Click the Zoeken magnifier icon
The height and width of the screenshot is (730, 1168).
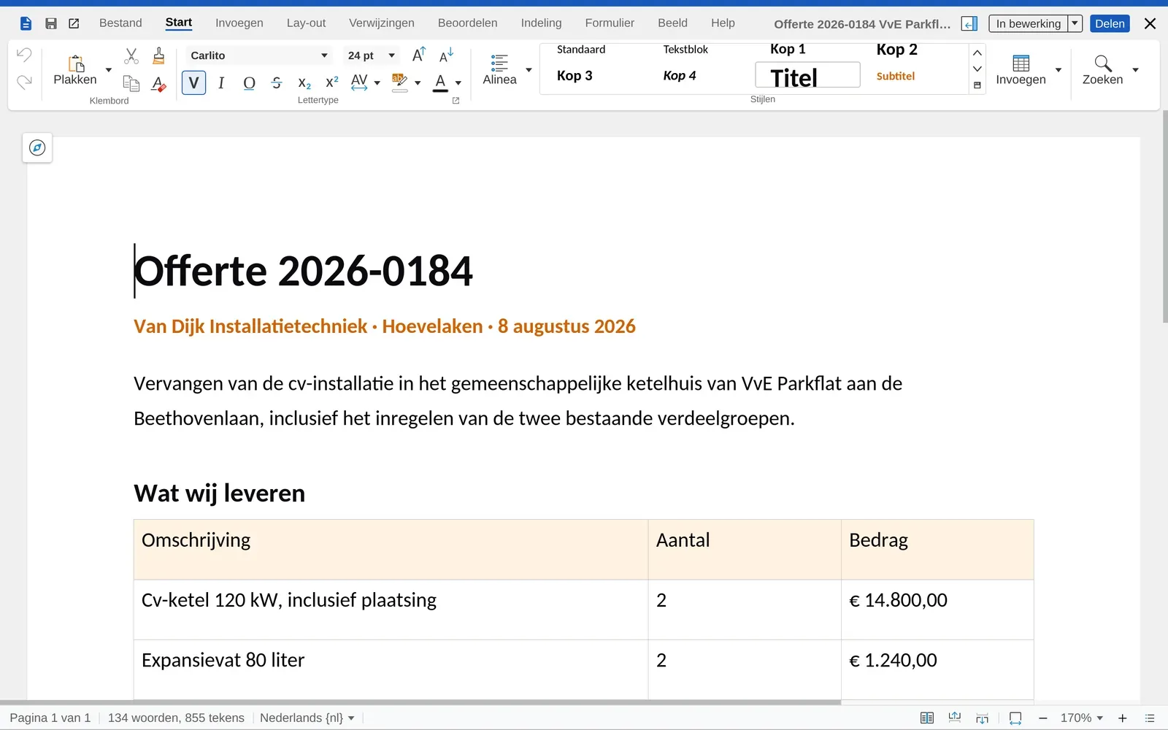1103,70
